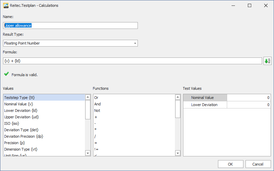Select Nominal Value {v} in Values list
This screenshot has height=171, width=274.
[x=19, y=104]
